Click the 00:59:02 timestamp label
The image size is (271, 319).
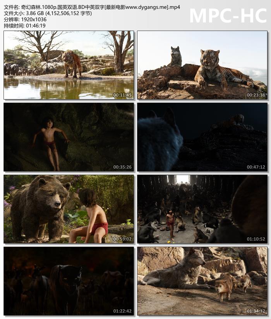122,239
